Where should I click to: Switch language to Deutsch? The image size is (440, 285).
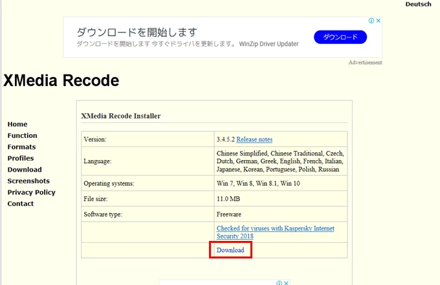[418, 5]
